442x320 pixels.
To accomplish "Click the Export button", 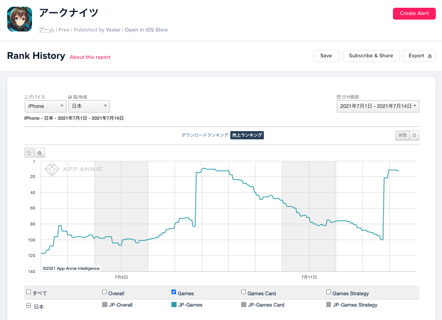I will pyautogui.click(x=419, y=56).
